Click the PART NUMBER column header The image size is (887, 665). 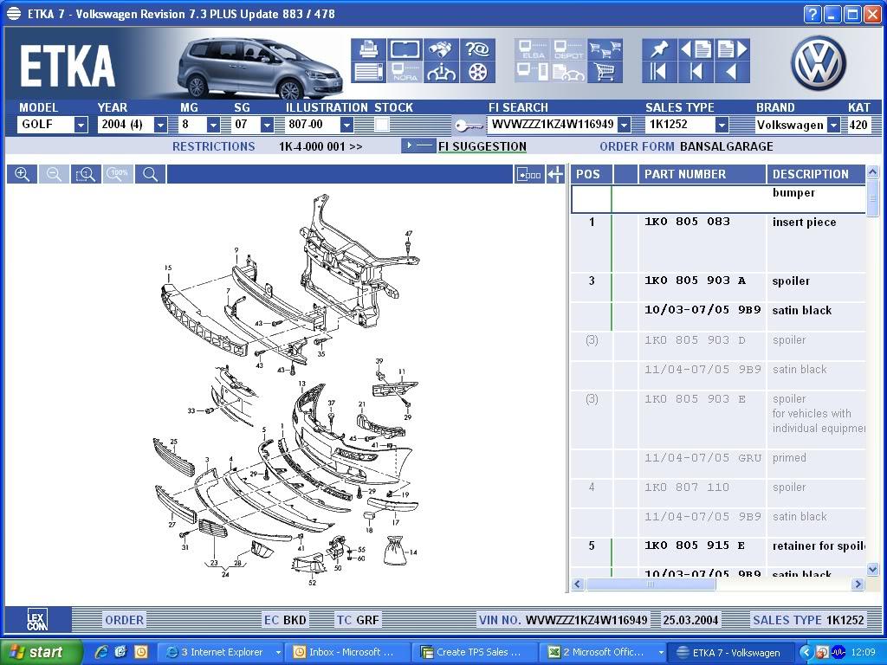[x=702, y=174]
